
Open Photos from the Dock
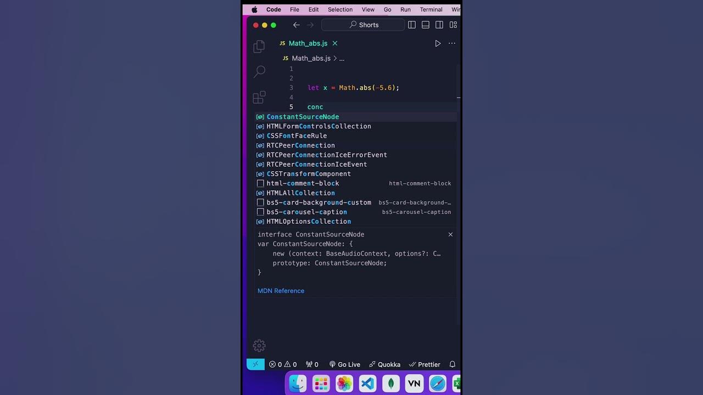[x=344, y=383]
